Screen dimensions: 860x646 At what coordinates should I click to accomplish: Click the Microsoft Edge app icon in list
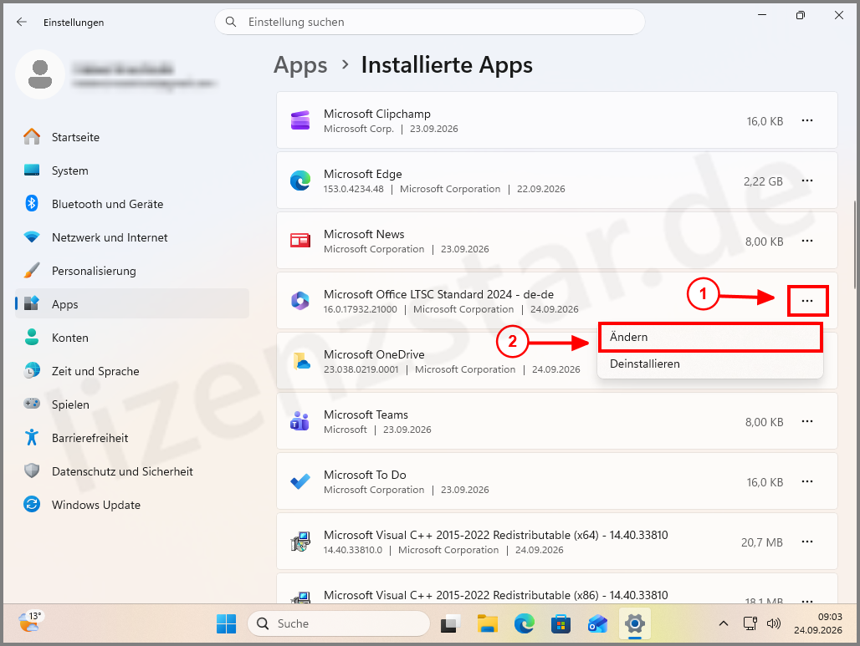pyautogui.click(x=300, y=181)
